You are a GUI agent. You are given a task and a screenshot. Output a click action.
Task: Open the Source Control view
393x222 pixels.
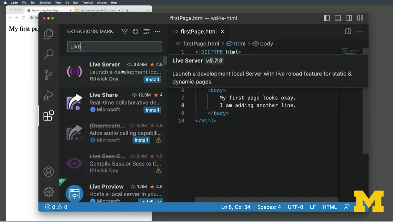point(49,74)
